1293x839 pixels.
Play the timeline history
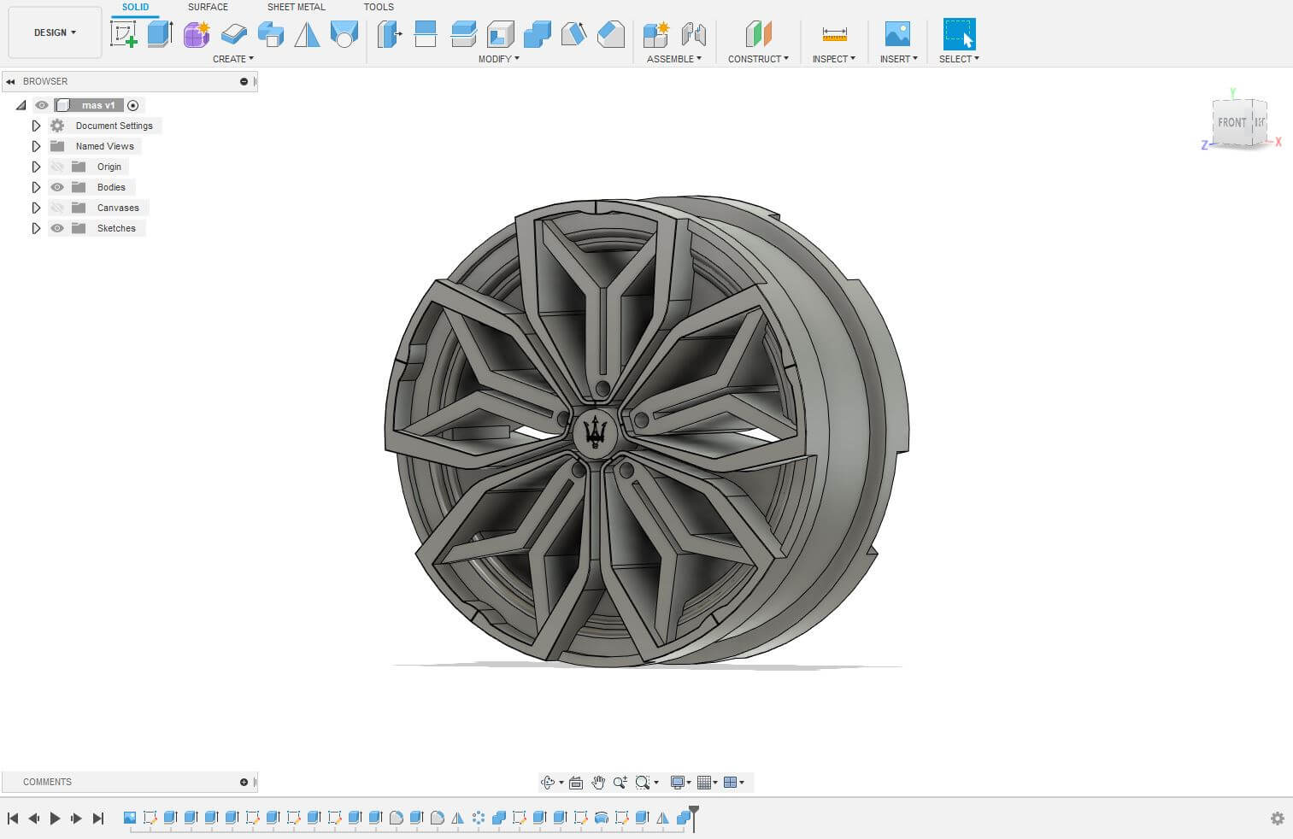56,818
